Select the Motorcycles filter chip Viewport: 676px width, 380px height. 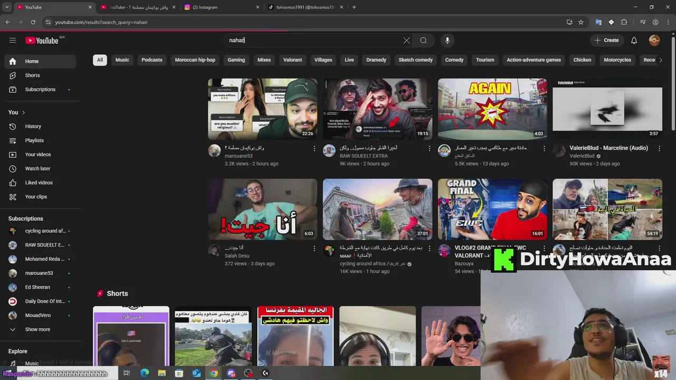(x=617, y=60)
